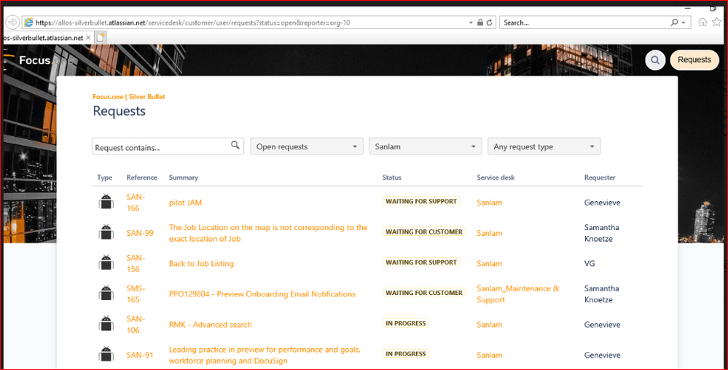This screenshot has width=728, height=370.
Task: Click the request type icon for SAN-106
Action: tap(106, 324)
